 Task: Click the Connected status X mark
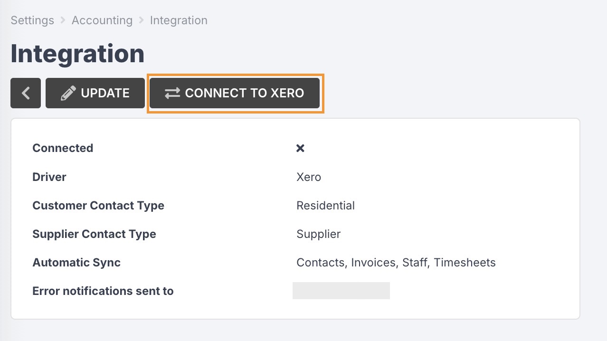click(300, 148)
